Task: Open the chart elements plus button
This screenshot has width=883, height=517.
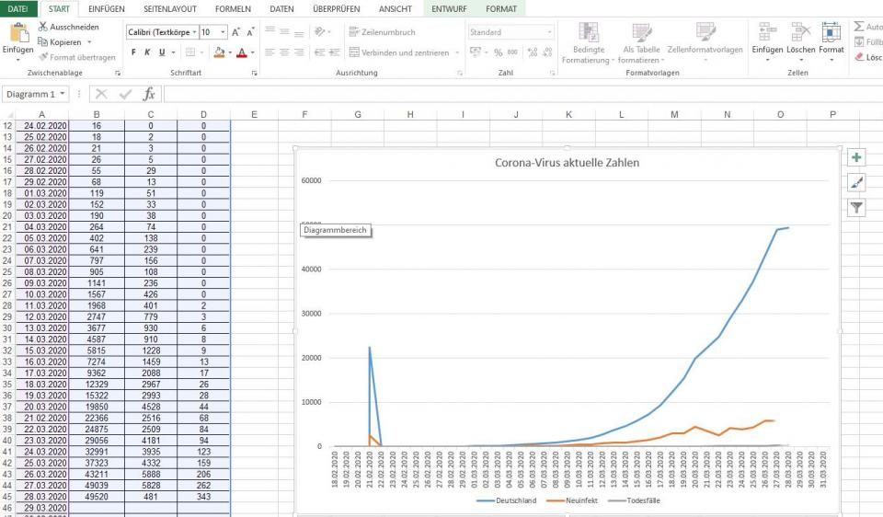Action: [856, 158]
